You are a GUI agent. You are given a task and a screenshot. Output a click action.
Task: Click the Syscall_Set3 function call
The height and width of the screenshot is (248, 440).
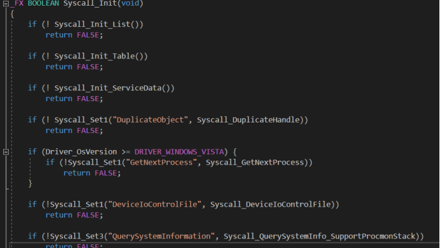[x=77, y=236]
